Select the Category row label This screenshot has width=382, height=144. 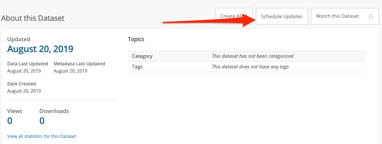(x=142, y=56)
